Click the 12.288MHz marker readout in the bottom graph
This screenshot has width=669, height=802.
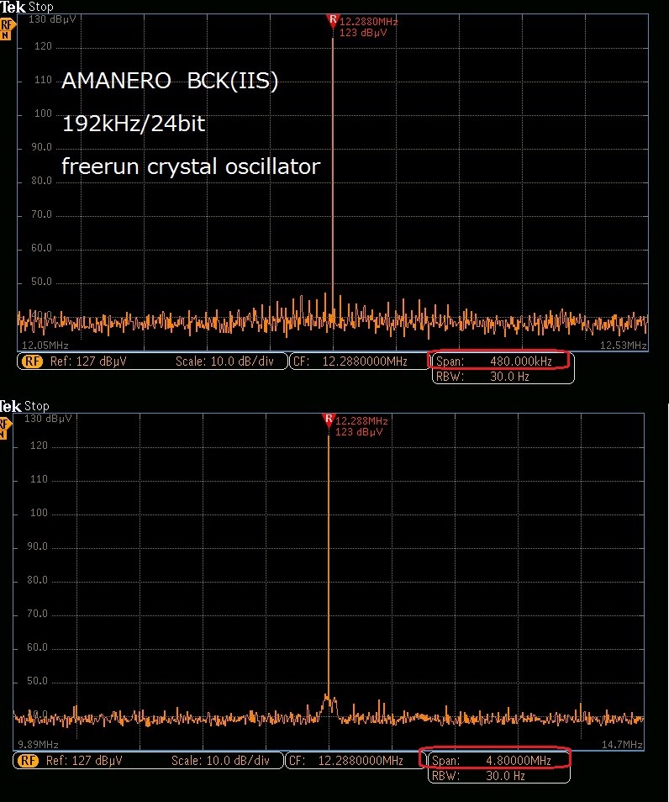tap(361, 421)
